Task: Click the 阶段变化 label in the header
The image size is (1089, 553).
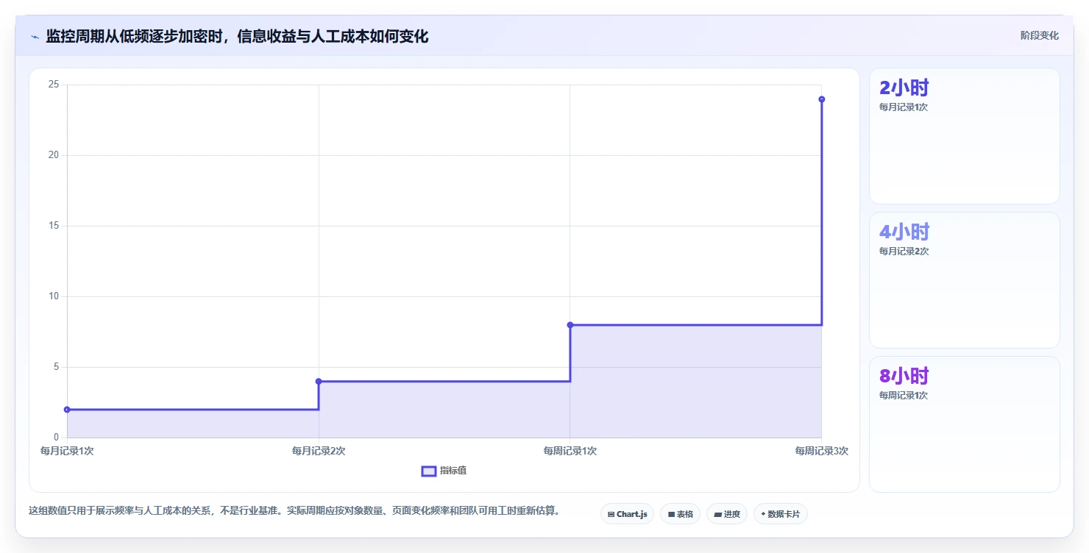Action: 1039,35
